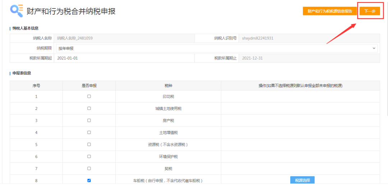Untick the 车船税 checkbox
This screenshot has width=388, height=185.
89,181
